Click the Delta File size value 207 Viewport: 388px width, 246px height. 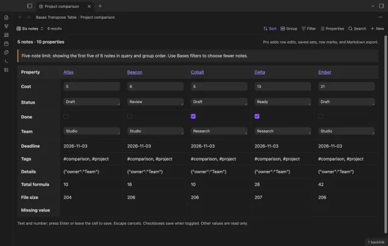pos(258,198)
